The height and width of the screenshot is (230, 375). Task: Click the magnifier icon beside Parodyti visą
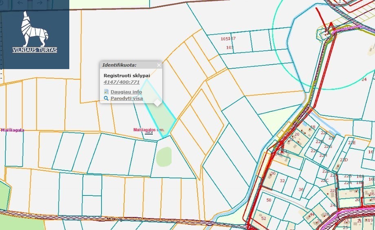pos(106,98)
